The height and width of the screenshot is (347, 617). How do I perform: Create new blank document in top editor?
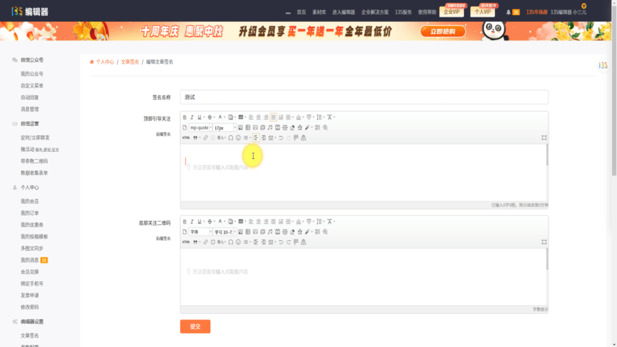[x=184, y=128]
